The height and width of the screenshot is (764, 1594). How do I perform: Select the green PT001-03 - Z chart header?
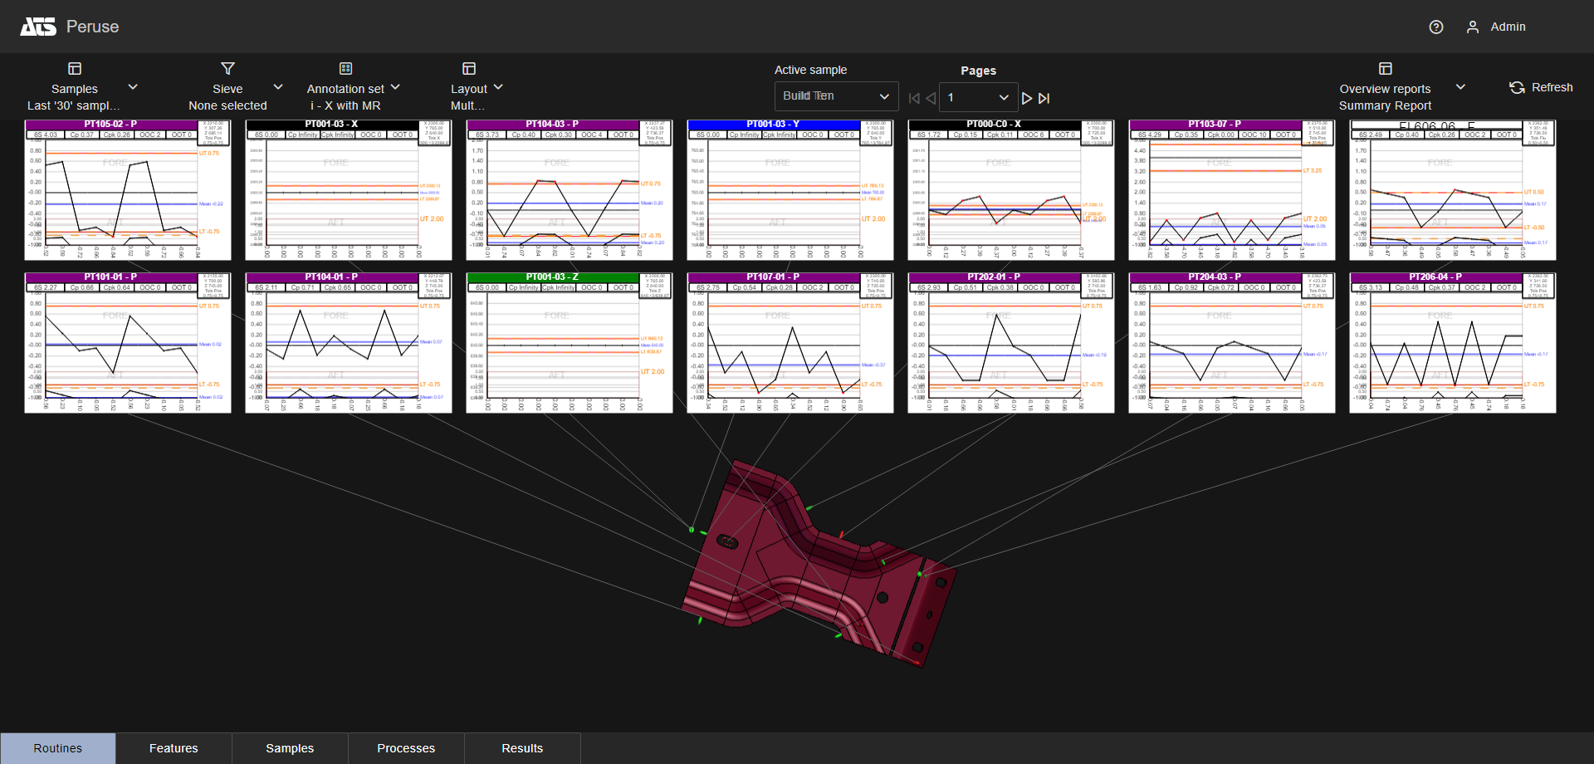tap(552, 277)
